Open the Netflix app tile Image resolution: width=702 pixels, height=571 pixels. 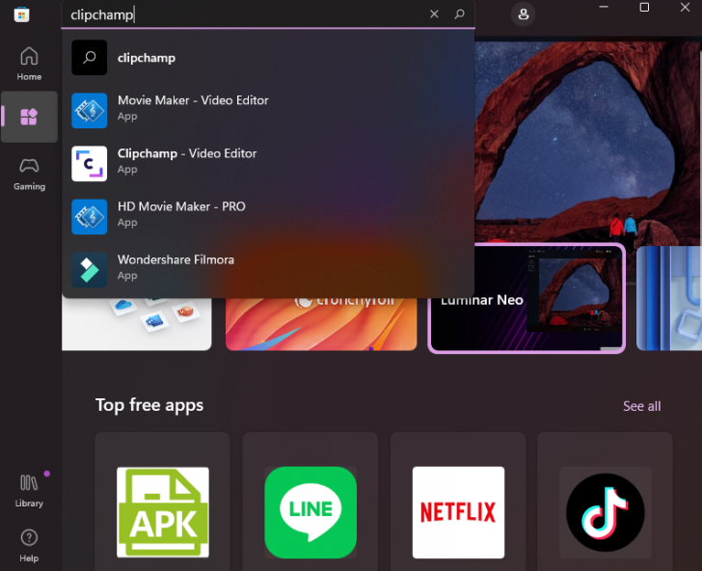458,502
